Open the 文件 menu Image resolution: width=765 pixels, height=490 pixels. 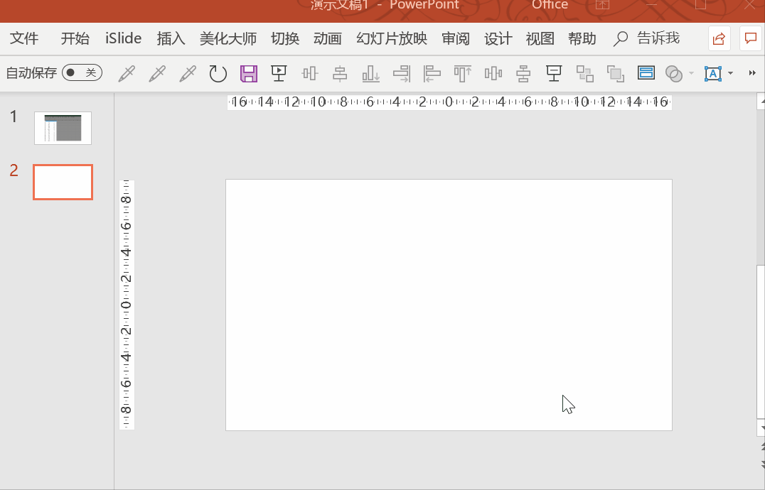tap(24, 38)
